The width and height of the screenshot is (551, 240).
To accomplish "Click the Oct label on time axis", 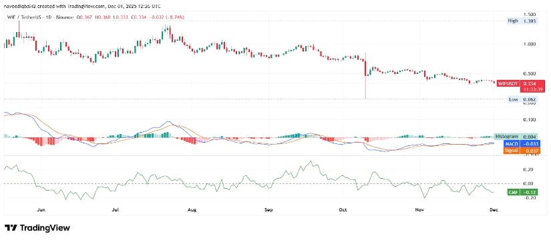I will tap(343, 210).
